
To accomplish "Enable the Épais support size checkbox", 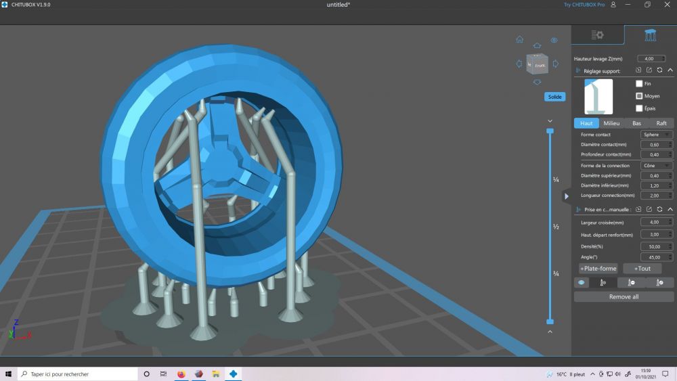I will [639, 108].
